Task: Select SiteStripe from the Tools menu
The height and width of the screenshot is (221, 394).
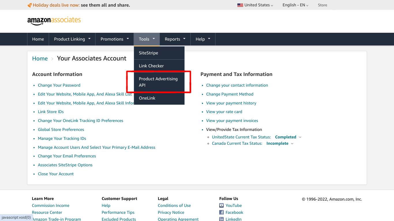Action: (x=148, y=53)
